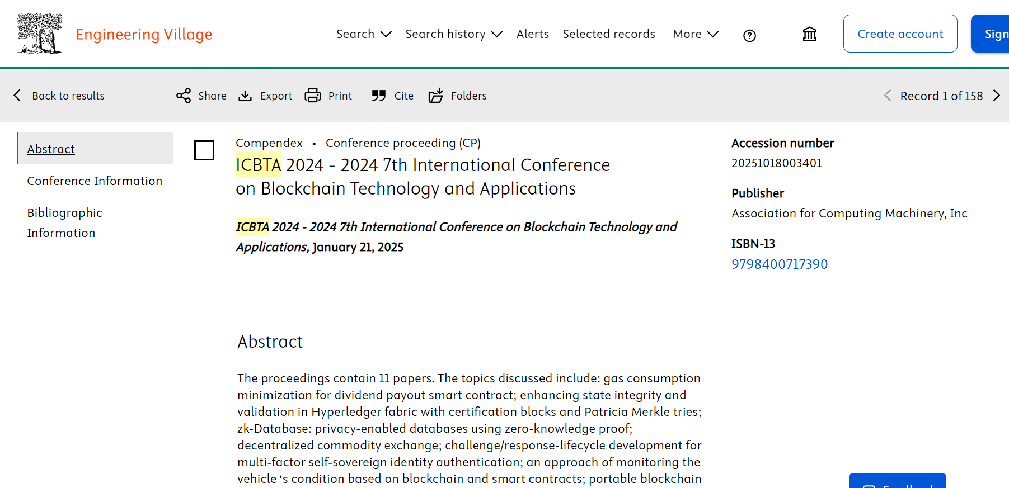1009x488 pixels.
Task: Tick the checkbox beside the ICBTA 2024 record
Action: pos(204,150)
